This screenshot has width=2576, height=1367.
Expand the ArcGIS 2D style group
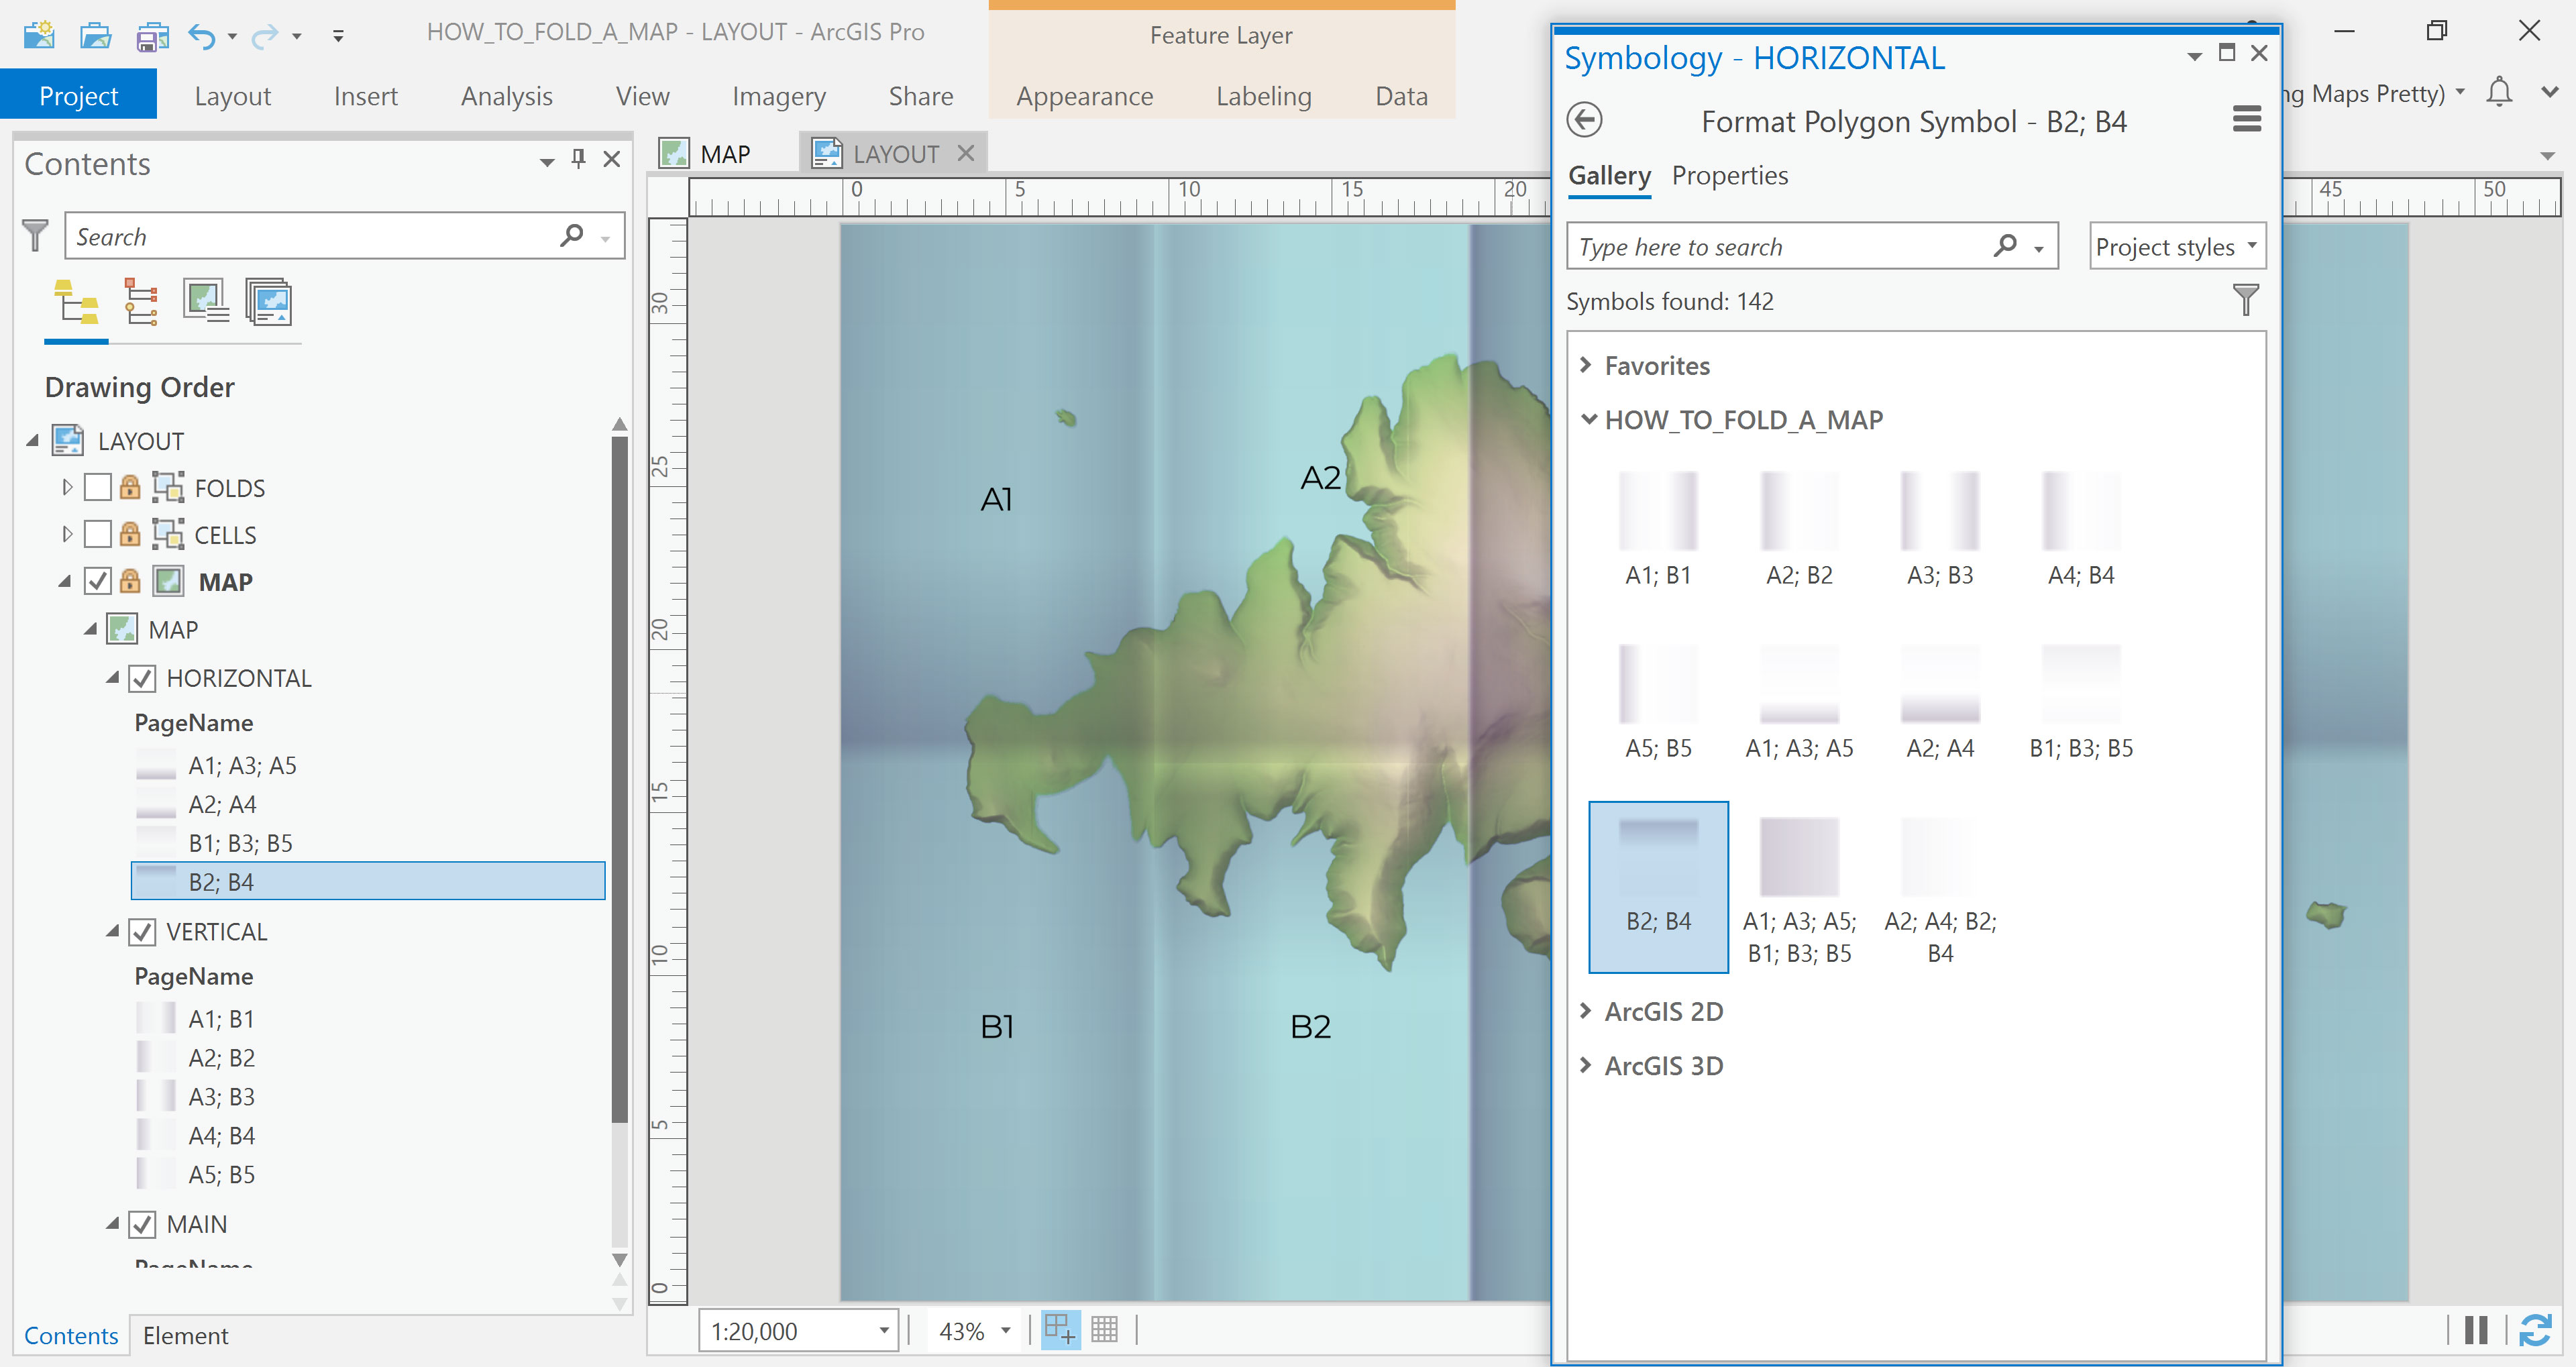[x=1586, y=1011]
